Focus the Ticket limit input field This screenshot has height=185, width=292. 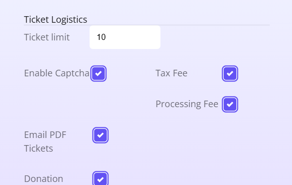125,37
